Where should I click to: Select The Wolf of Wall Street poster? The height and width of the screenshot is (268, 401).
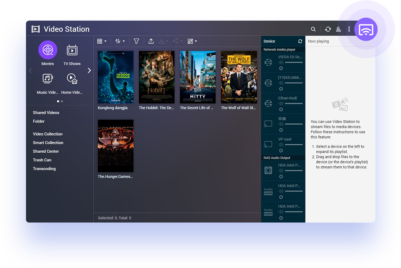point(239,77)
